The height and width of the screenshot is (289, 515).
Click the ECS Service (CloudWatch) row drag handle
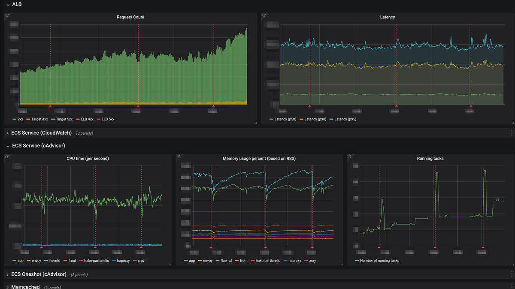(512, 133)
